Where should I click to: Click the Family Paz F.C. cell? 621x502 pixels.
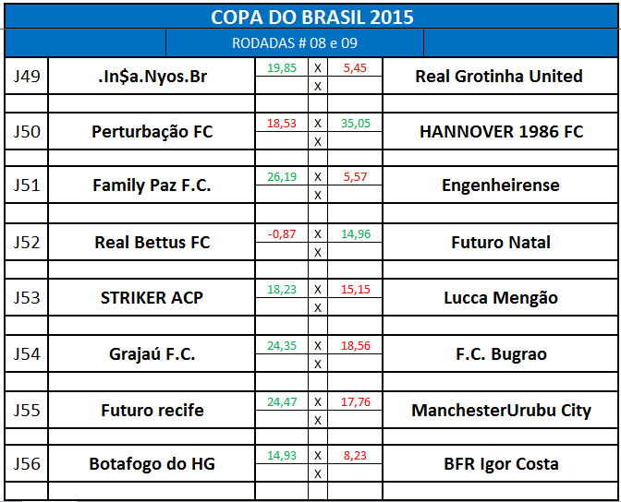point(152,185)
